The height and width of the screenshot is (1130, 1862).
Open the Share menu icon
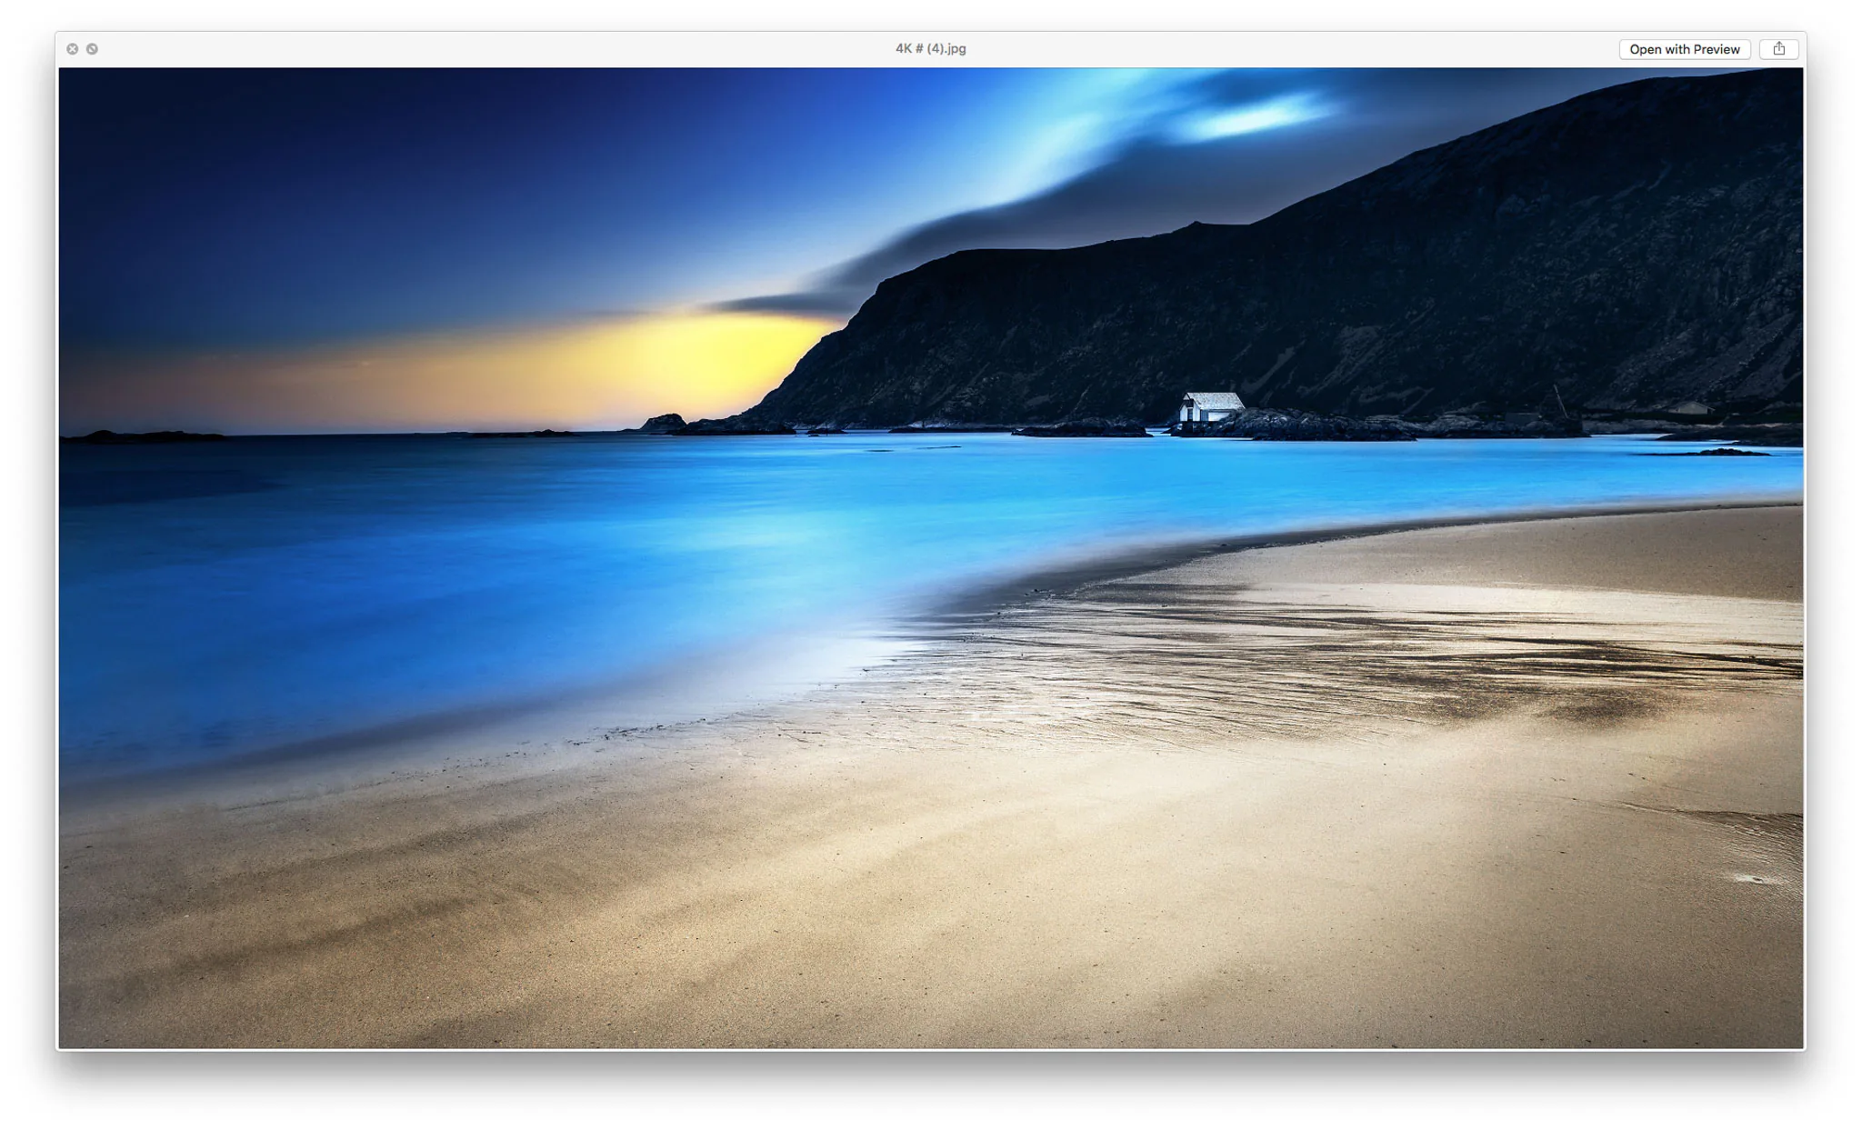click(1778, 49)
